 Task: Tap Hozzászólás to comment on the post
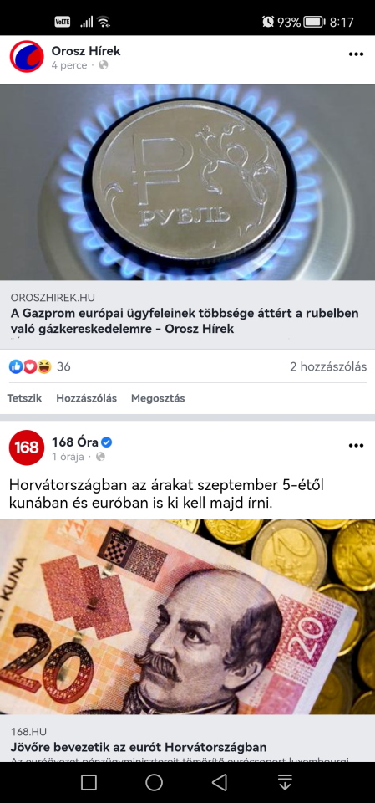(87, 398)
